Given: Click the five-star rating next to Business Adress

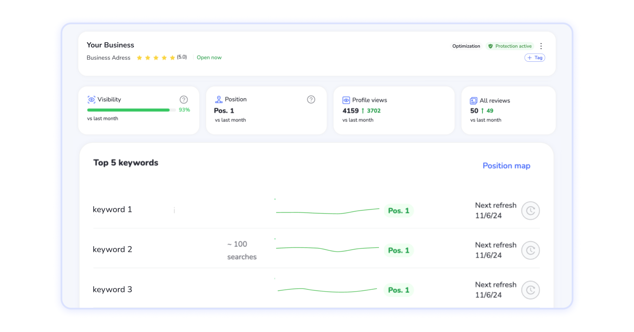Looking at the screenshot, I should 156,58.
